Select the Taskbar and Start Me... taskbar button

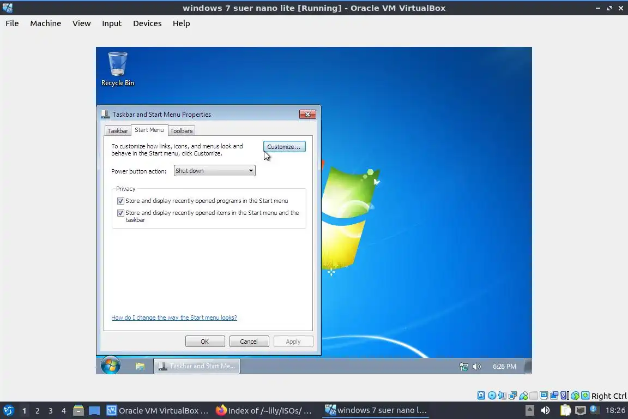click(x=197, y=366)
